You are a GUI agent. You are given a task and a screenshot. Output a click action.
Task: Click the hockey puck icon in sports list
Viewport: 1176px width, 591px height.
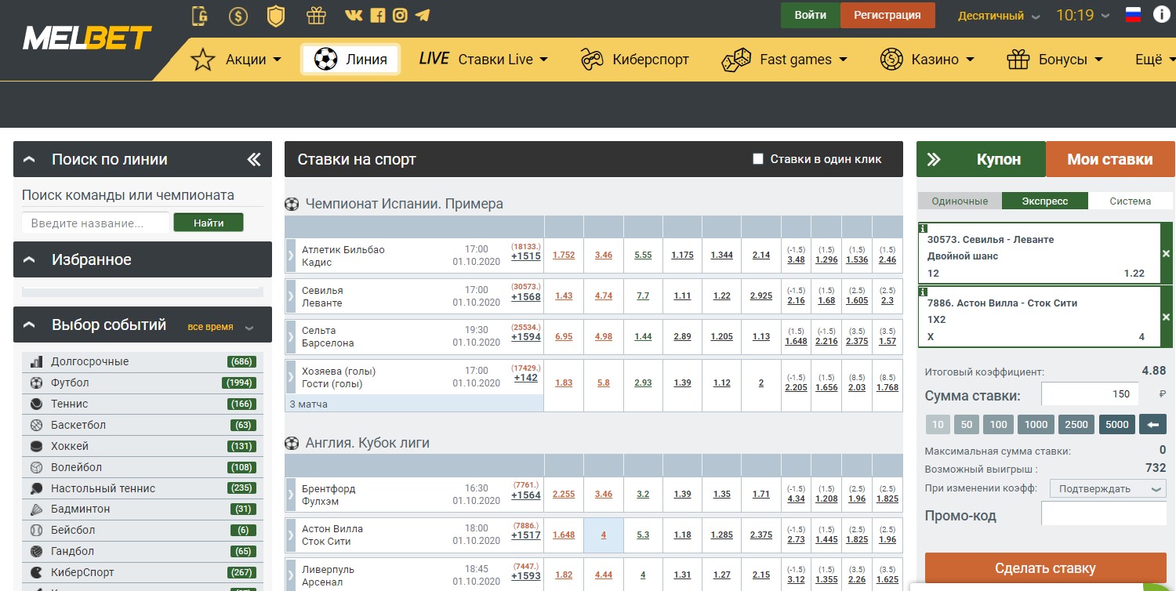click(36, 447)
